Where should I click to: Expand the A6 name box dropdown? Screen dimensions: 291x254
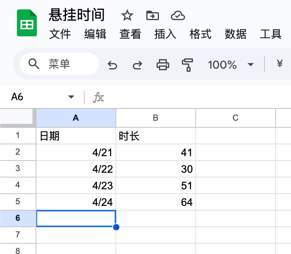[x=71, y=97]
